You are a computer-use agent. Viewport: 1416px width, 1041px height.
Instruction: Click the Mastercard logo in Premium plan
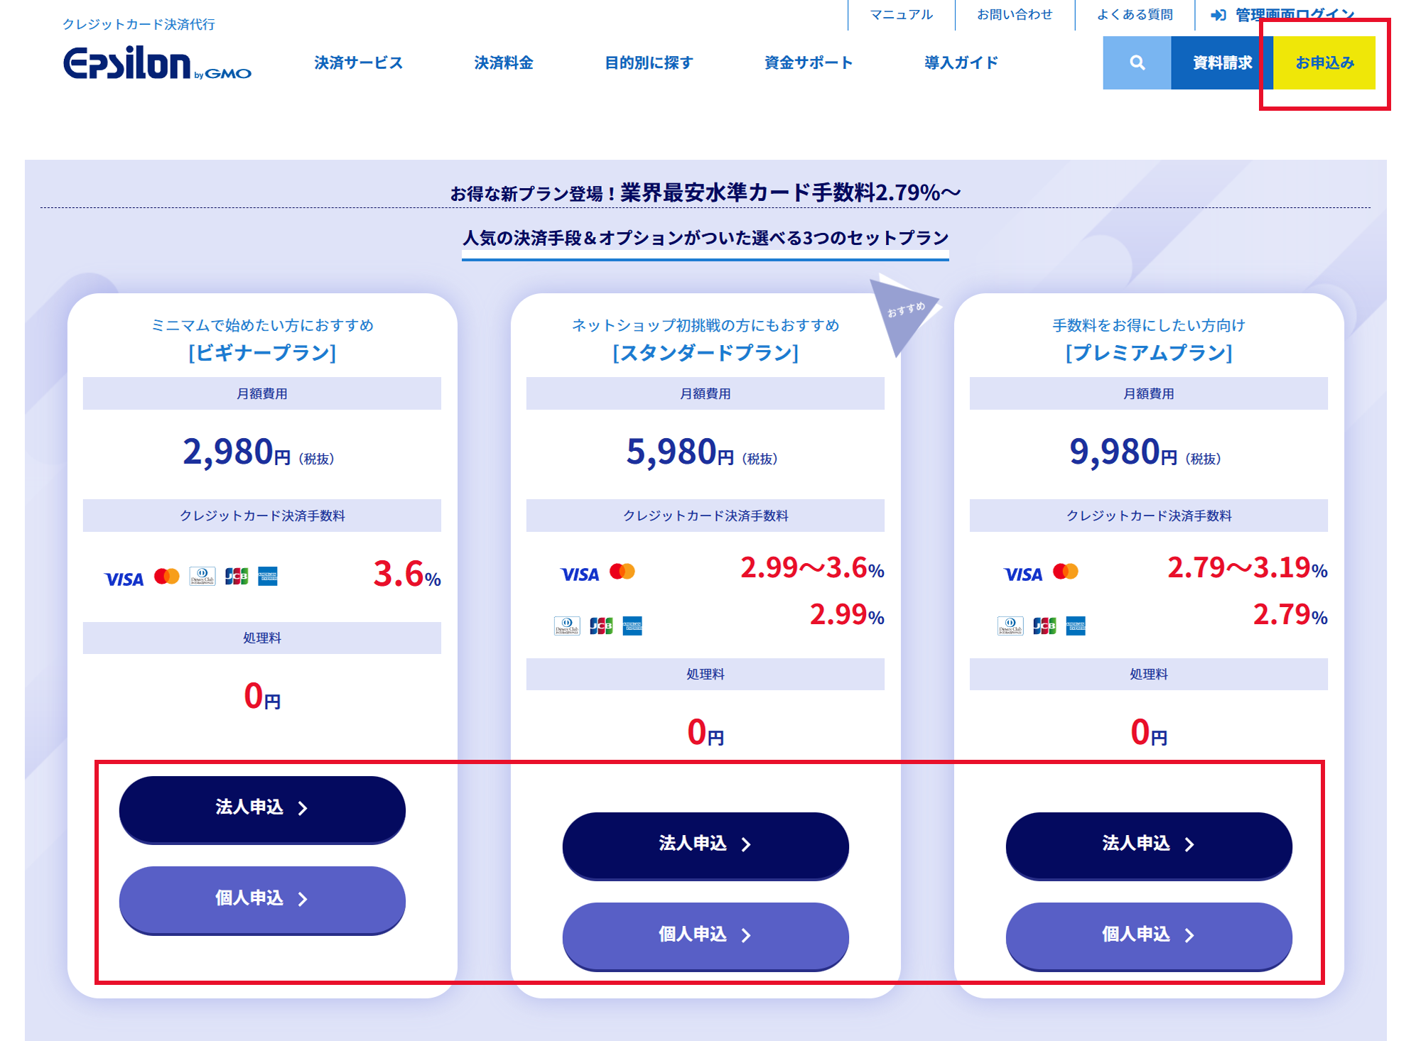click(x=1065, y=572)
